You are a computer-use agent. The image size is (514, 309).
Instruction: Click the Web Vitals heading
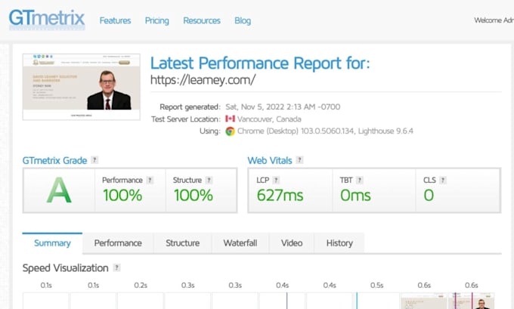tap(270, 161)
